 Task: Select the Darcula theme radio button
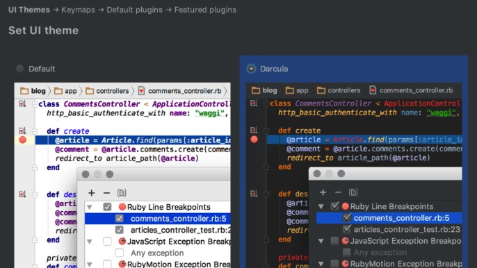click(251, 69)
